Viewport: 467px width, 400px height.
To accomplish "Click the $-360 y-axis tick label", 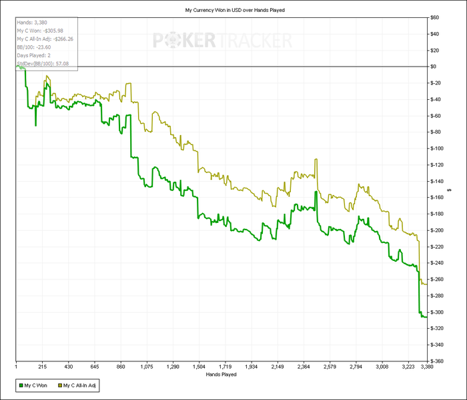I will point(437,361).
